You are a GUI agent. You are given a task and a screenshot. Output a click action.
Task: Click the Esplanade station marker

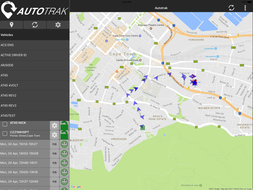point(215,49)
